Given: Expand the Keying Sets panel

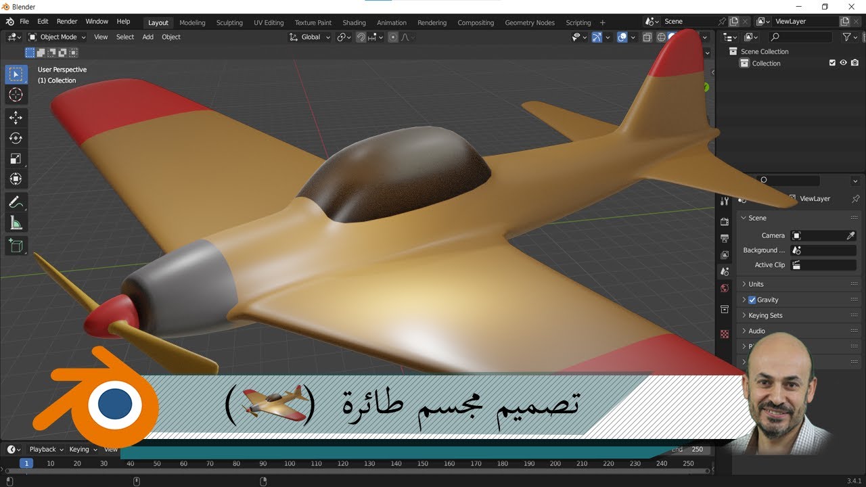Looking at the screenshot, I should (x=798, y=315).
